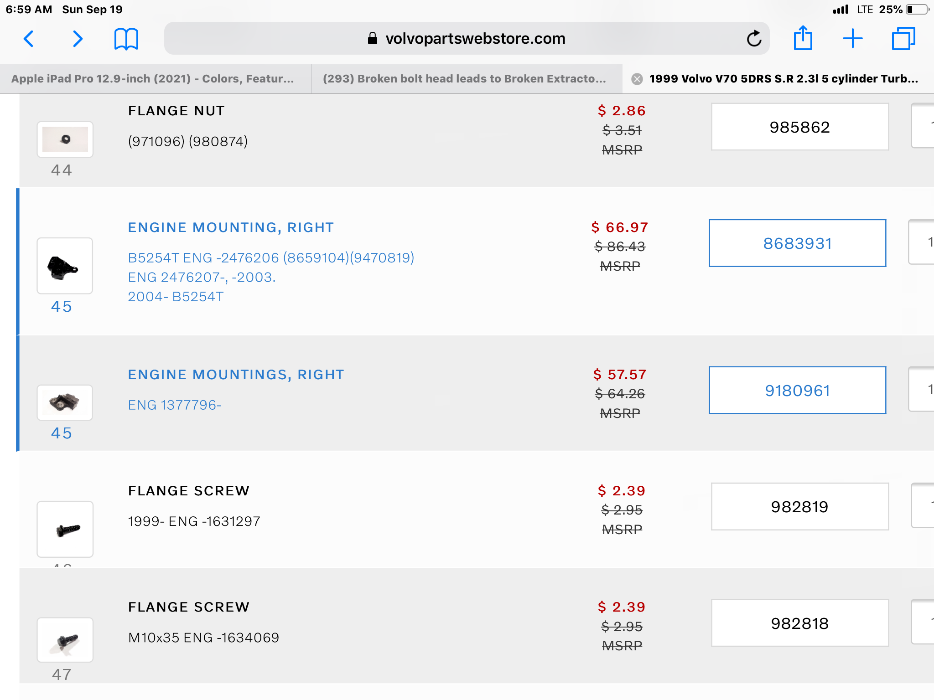Open Engine Mounting, Right link
Screen dimensions: 934x700
[231, 227]
